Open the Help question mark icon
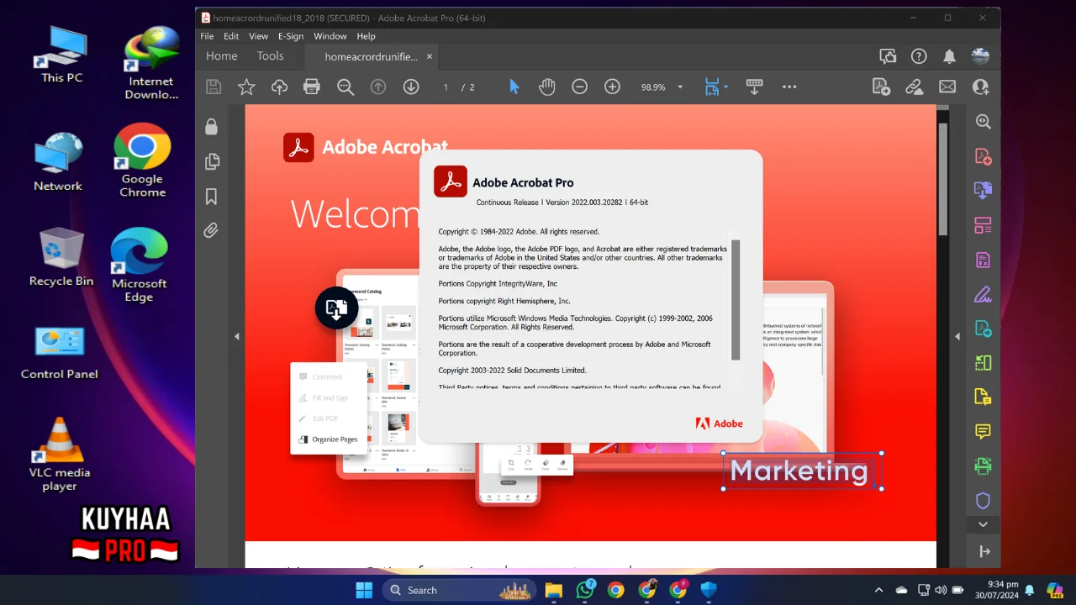The image size is (1076, 605). tap(919, 56)
